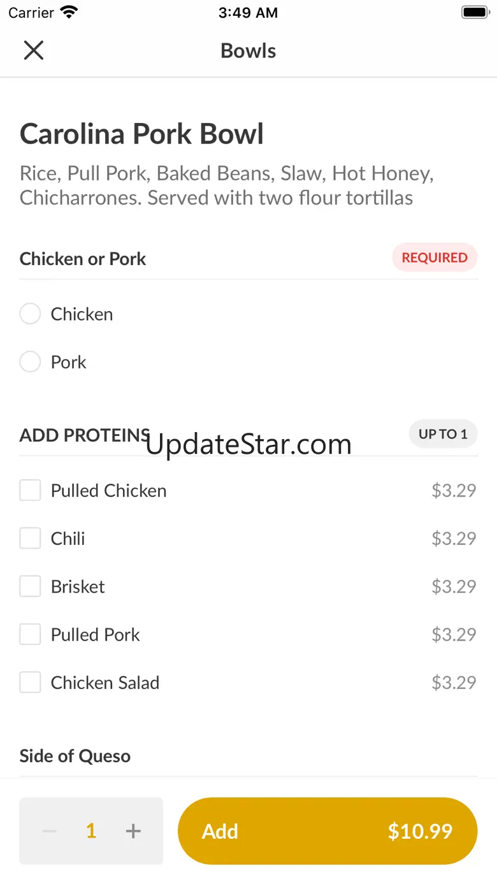Check the Pulled Chicken protein add-on
Image resolution: width=497 pixels, height=884 pixels.
30,491
